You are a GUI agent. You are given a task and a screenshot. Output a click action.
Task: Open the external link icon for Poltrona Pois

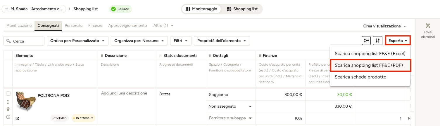pyautogui.click(x=17, y=118)
